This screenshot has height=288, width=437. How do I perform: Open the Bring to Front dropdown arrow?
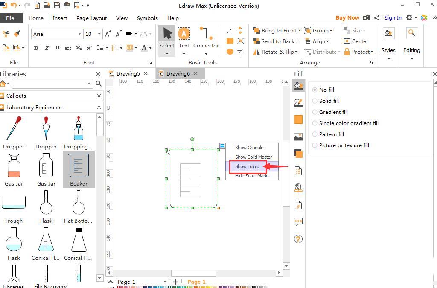(x=300, y=31)
